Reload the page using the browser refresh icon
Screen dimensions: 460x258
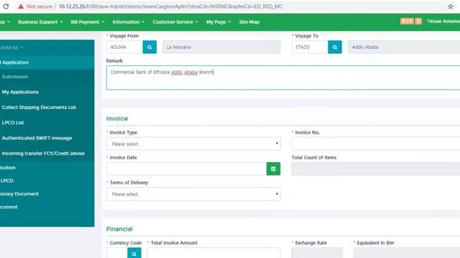(6, 6)
